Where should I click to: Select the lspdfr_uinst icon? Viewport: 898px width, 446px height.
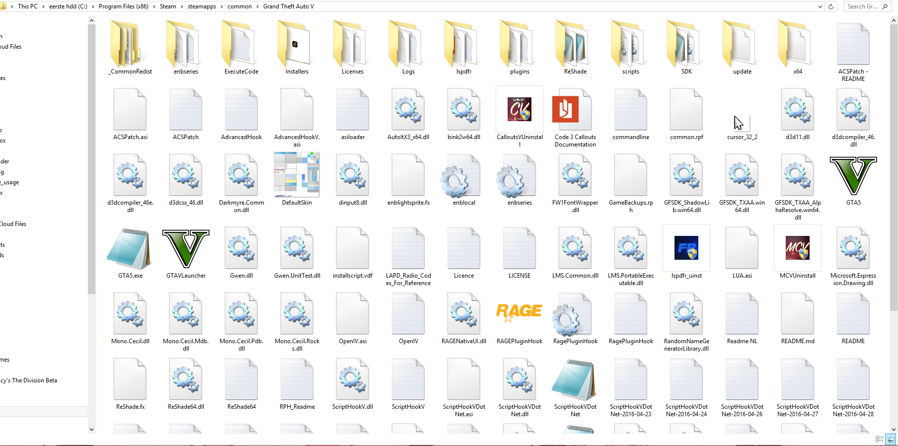coord(686,248)
